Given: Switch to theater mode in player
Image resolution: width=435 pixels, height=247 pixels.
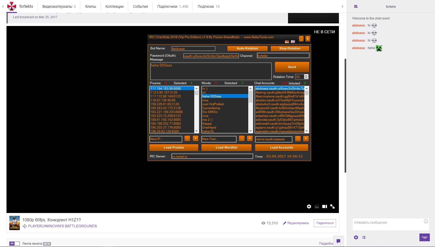Looking at the screenshot, I should click(324, 206).
